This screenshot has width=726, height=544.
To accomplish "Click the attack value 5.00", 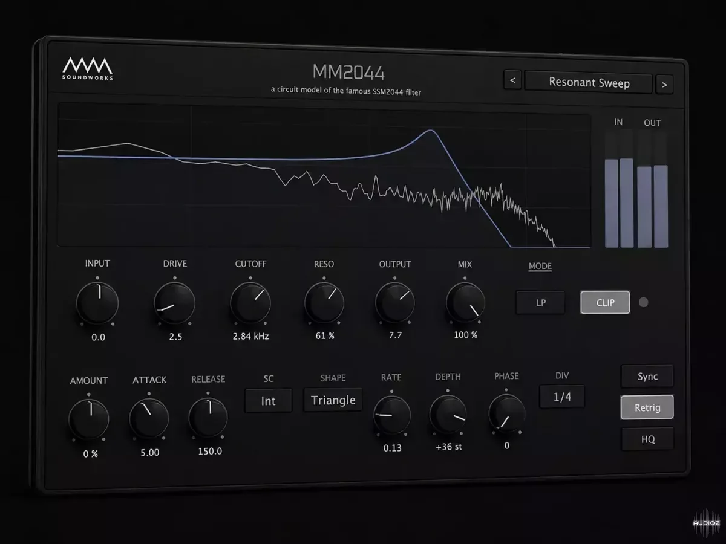I will click(149, 452).
